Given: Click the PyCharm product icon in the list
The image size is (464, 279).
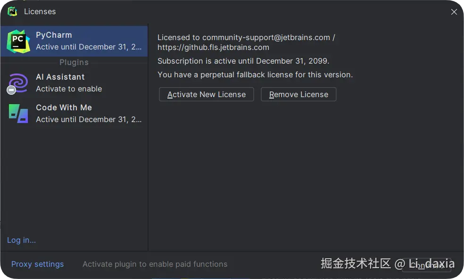Looking at the screenshot, I should (18, 41).
